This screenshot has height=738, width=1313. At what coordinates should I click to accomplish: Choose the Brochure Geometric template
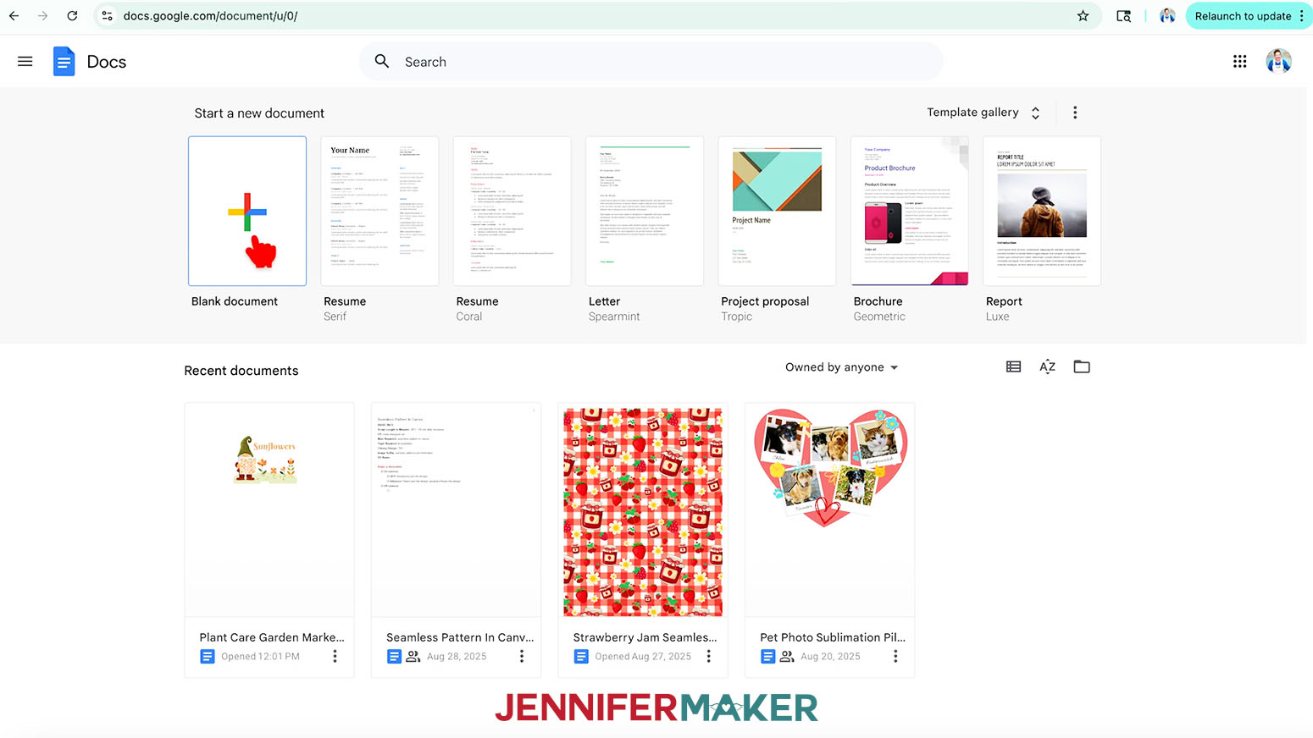click(x=910, y=211)
